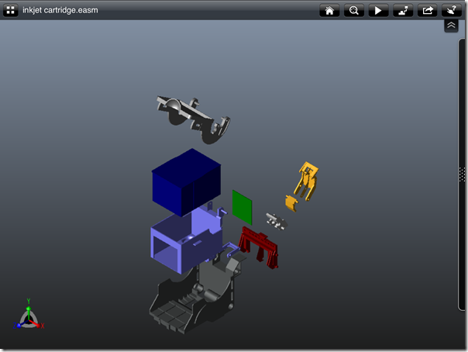Click the inkjet cartridge.easm file title

pyautogui.click(x=60, y=10)
